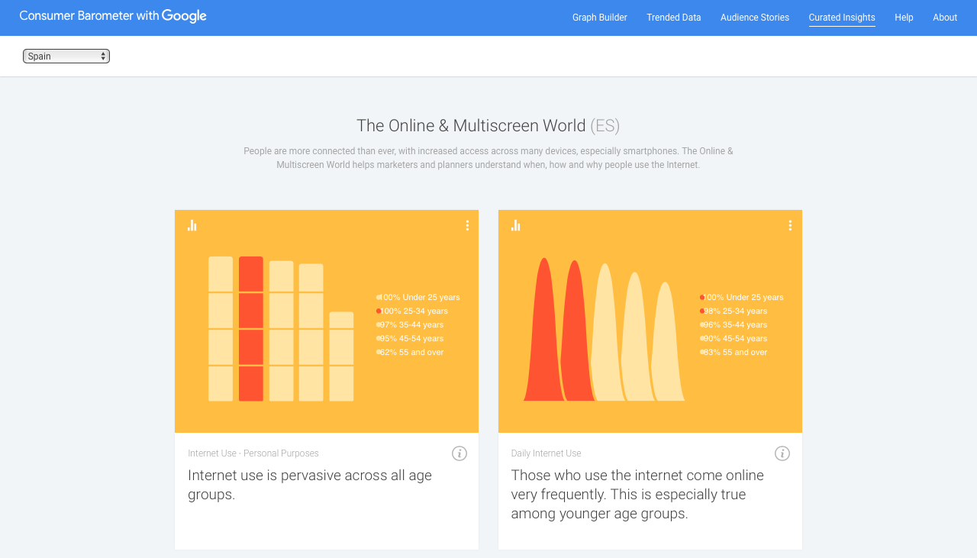
Task: Toggle the 25-34 years series in the right legend
Action: 733,311
